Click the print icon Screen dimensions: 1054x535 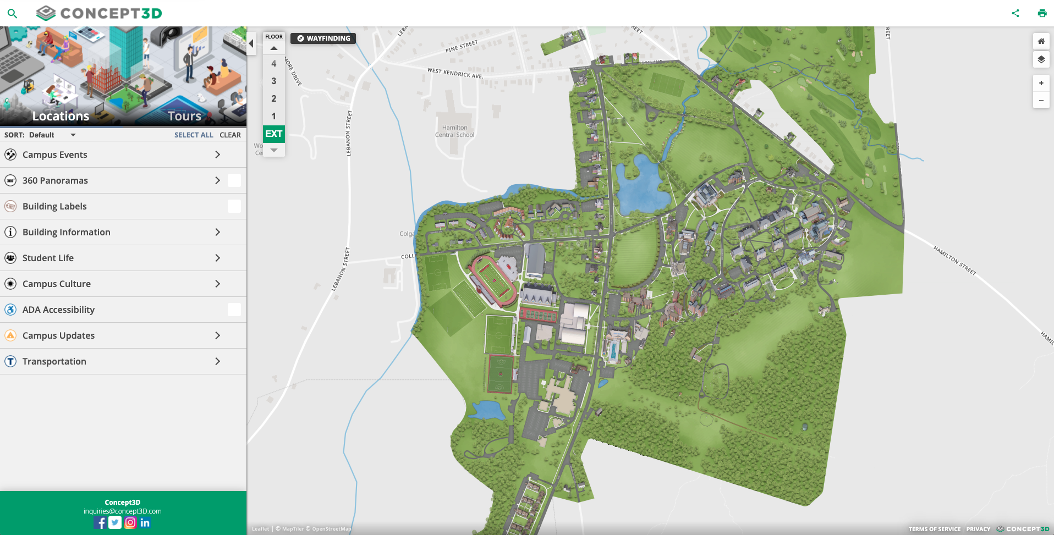pos(1042,13)
